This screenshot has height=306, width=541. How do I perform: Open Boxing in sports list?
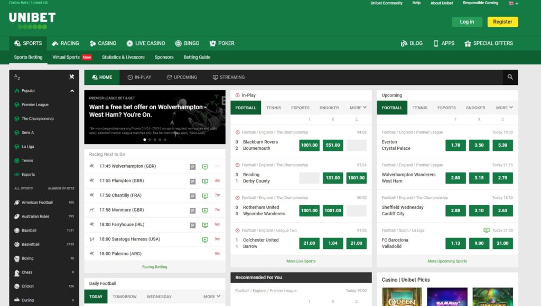(44, 258)
